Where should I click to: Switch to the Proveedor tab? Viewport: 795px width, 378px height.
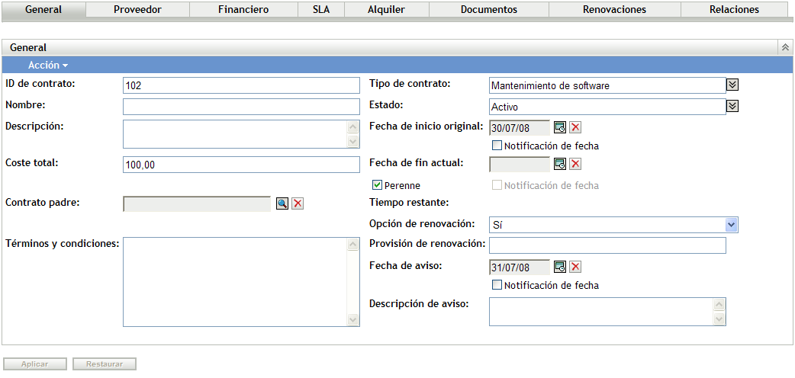137,10
